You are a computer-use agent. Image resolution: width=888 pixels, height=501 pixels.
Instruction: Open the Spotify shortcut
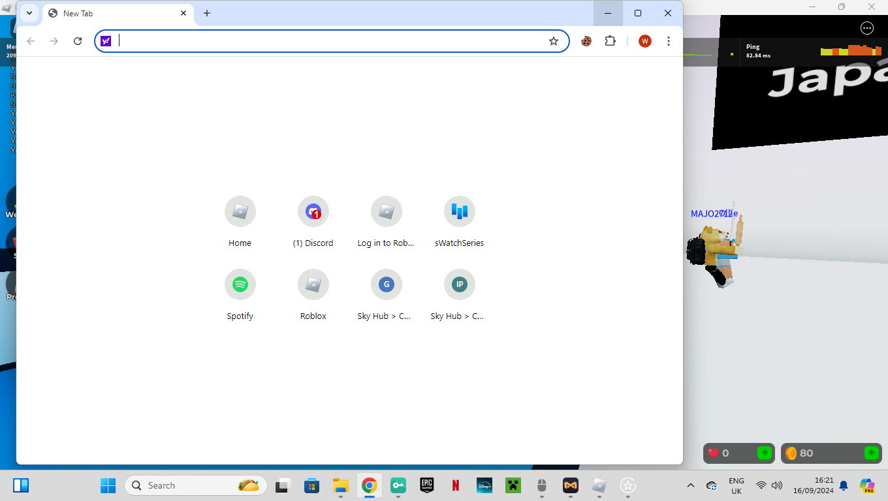tap(240, 296)
